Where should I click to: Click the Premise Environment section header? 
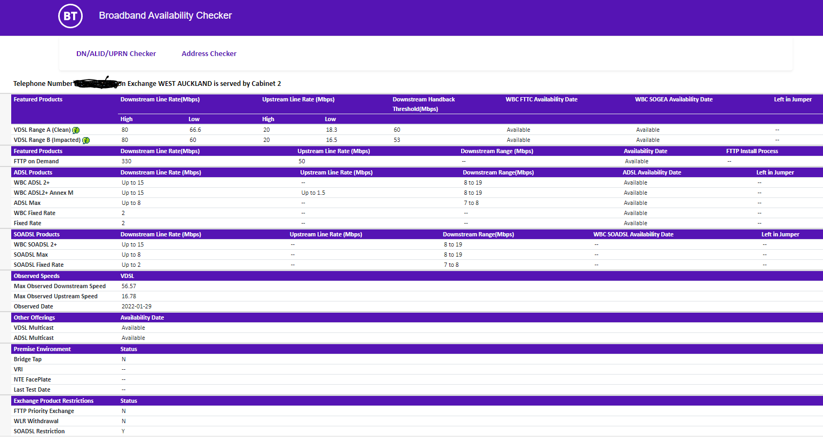(42, 349)
